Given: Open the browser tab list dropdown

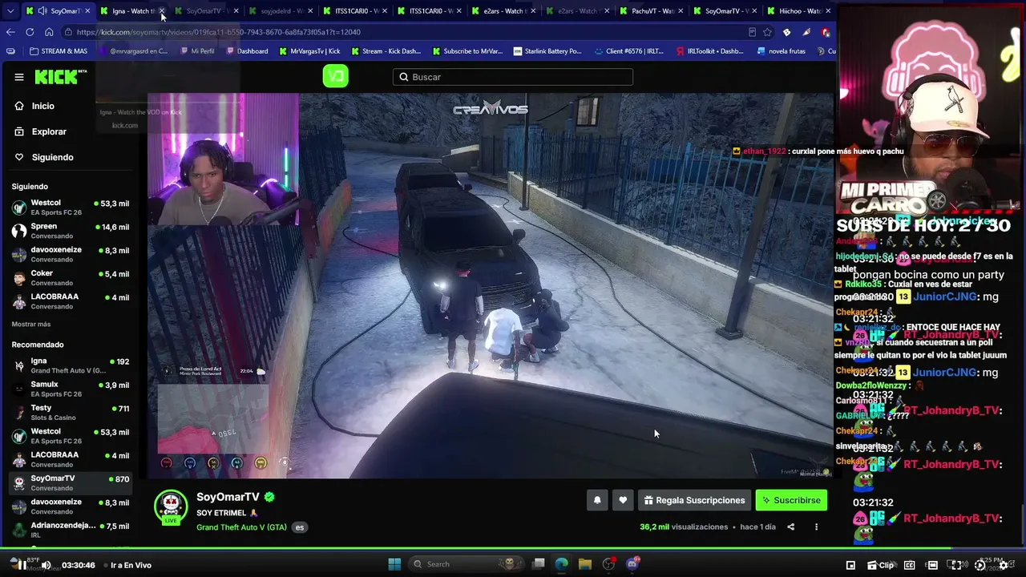Looking at the screenshot, I should [10, 11].
